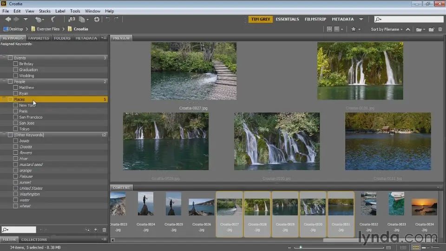
Task: Check the Croatia keyword checkbox
Action: (x=16, y=147)
